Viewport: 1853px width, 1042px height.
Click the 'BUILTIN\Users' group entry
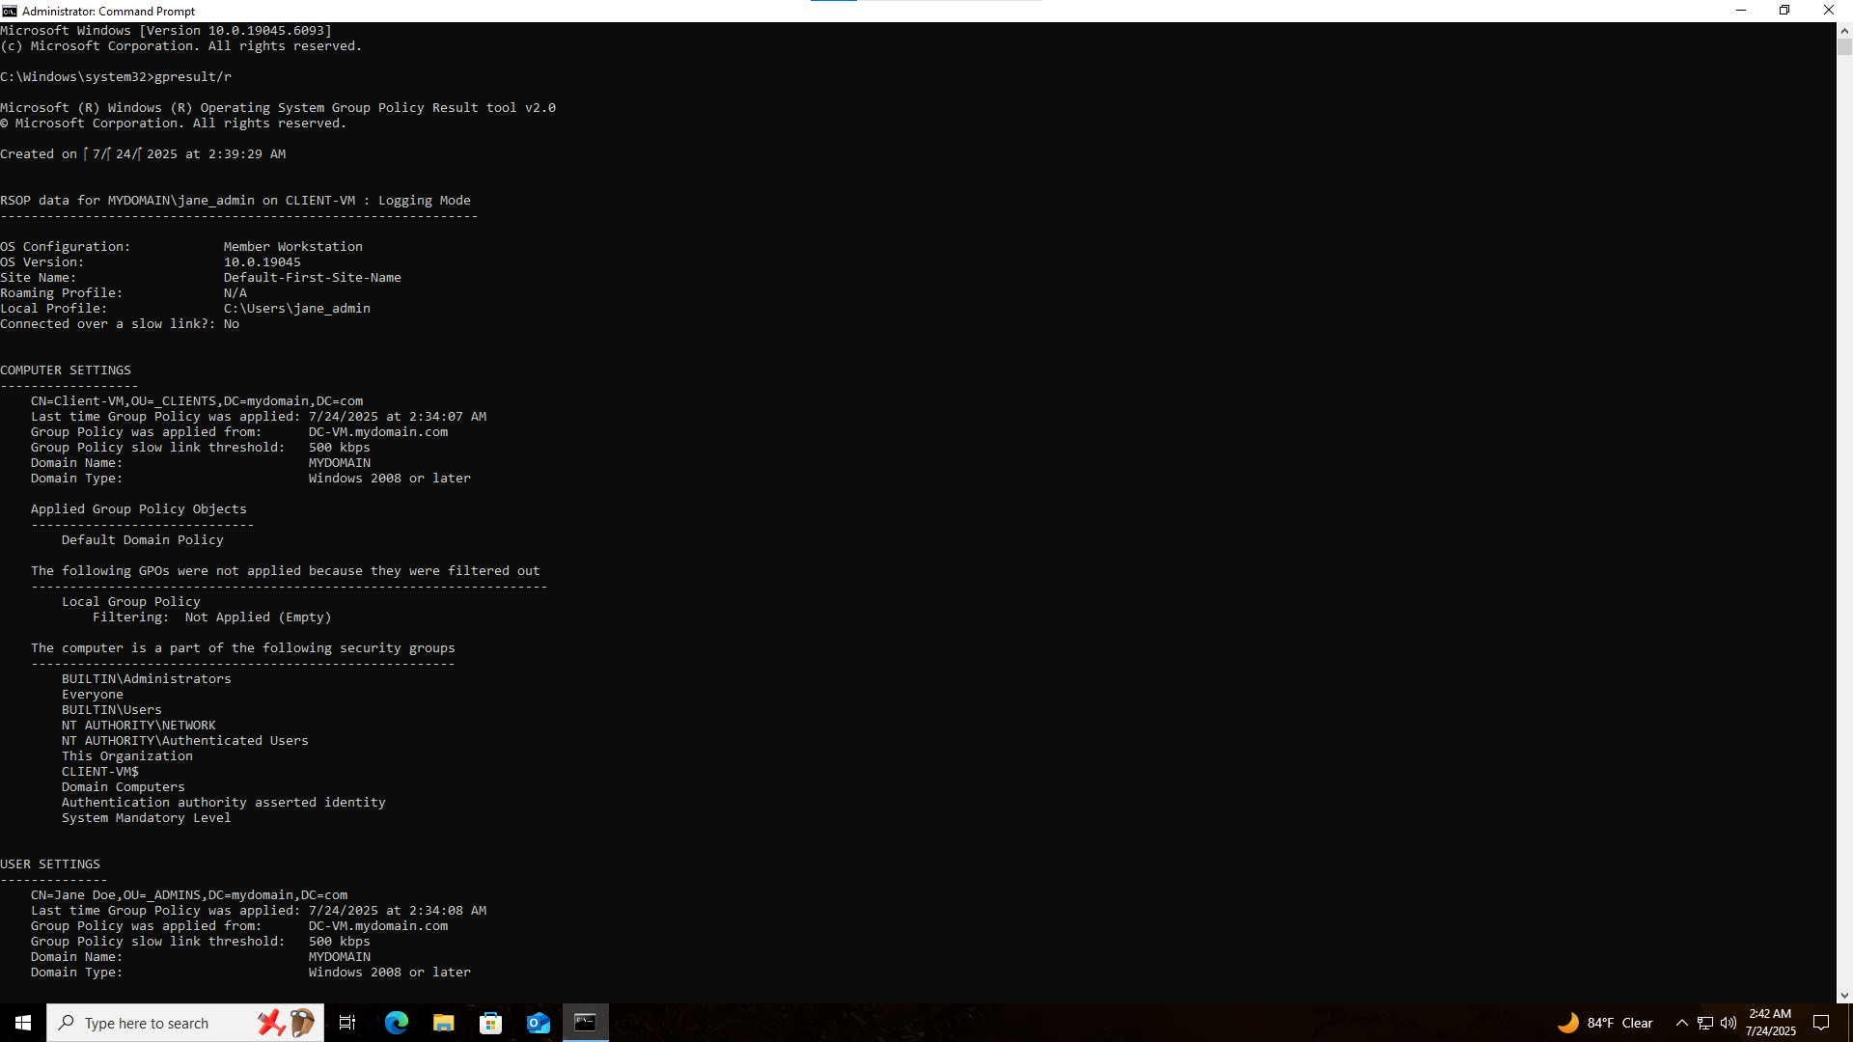coord(112,709)
